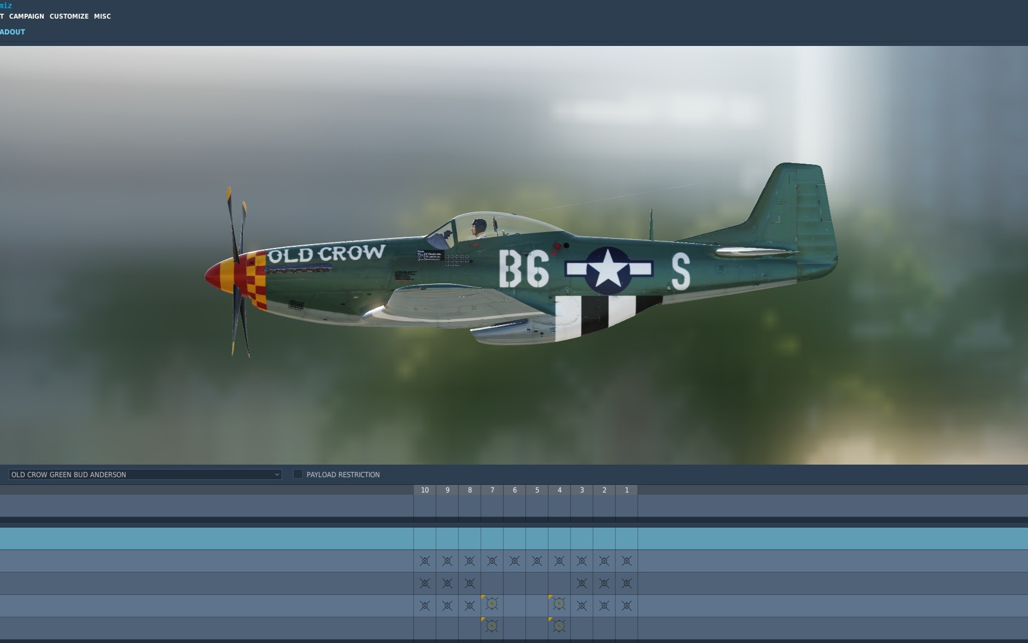Select second-row rocket icon under pylon 8
The image size is (1028, 643).
(x=470, y=583)
